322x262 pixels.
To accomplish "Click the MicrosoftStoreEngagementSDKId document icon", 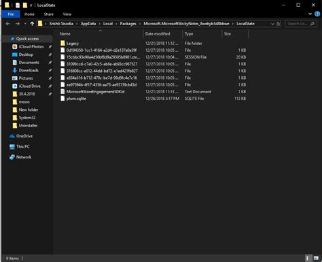I will [62, 92].
